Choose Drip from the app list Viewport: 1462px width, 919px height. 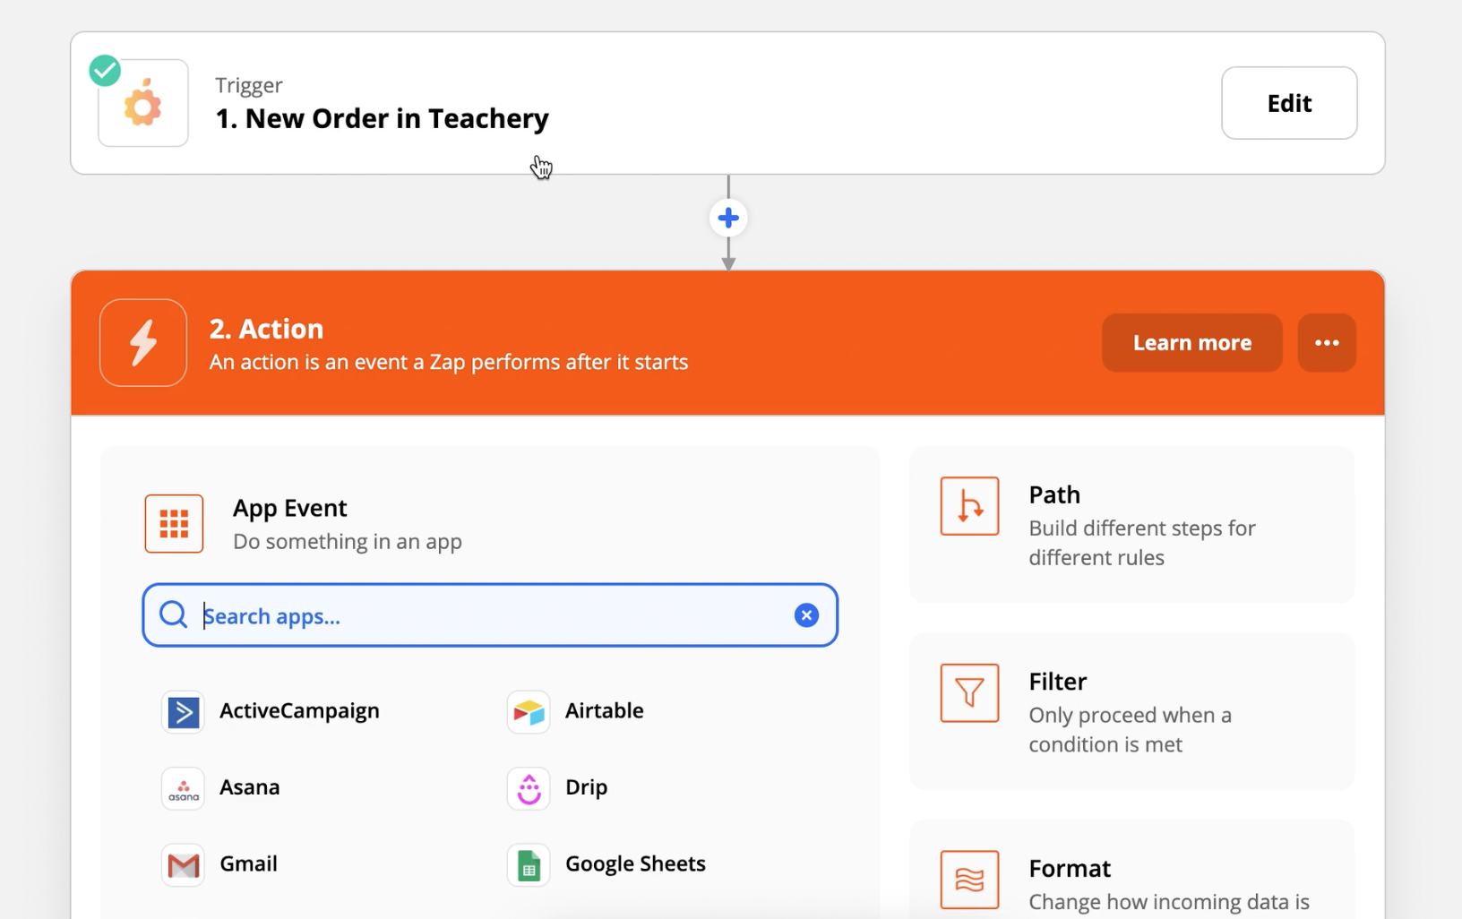tap(587, 788)
